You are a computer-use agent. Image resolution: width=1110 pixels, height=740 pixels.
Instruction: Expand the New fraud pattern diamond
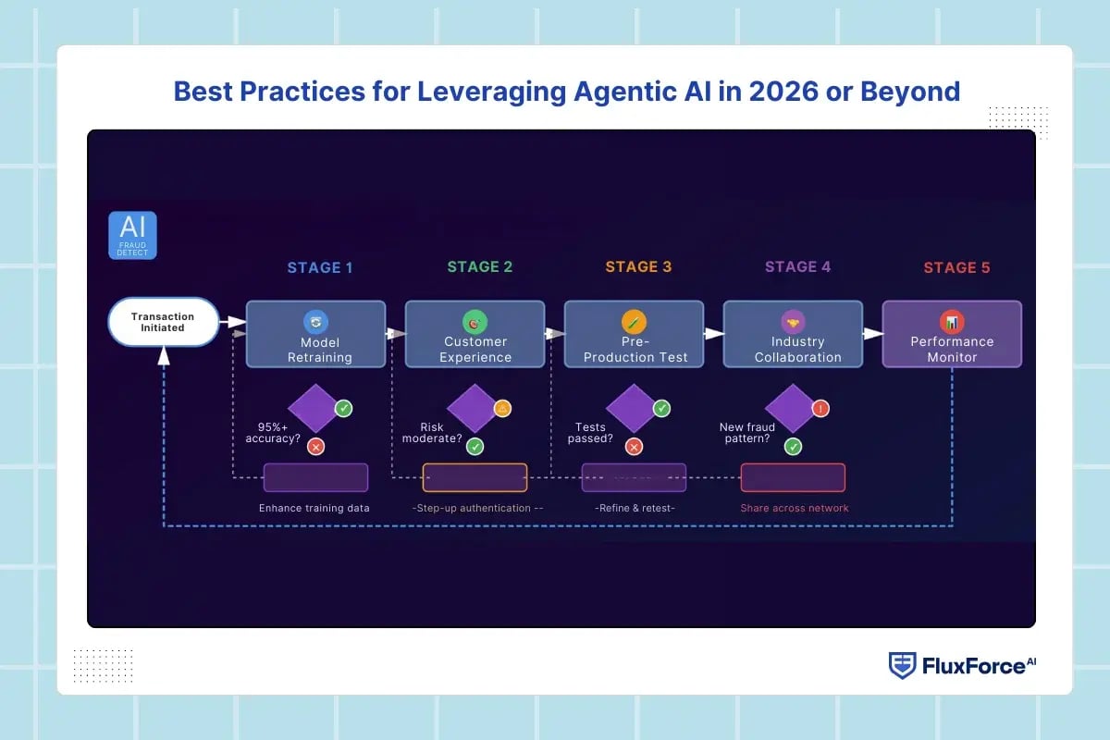click(x=793, y=410)
